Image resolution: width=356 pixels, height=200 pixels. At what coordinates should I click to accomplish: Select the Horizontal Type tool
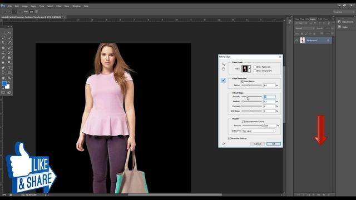(x=9, y=68)
